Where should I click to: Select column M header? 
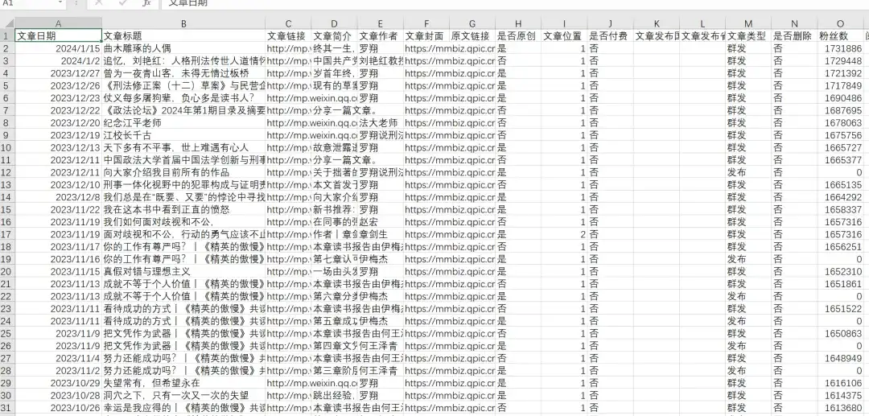(748, 24)
